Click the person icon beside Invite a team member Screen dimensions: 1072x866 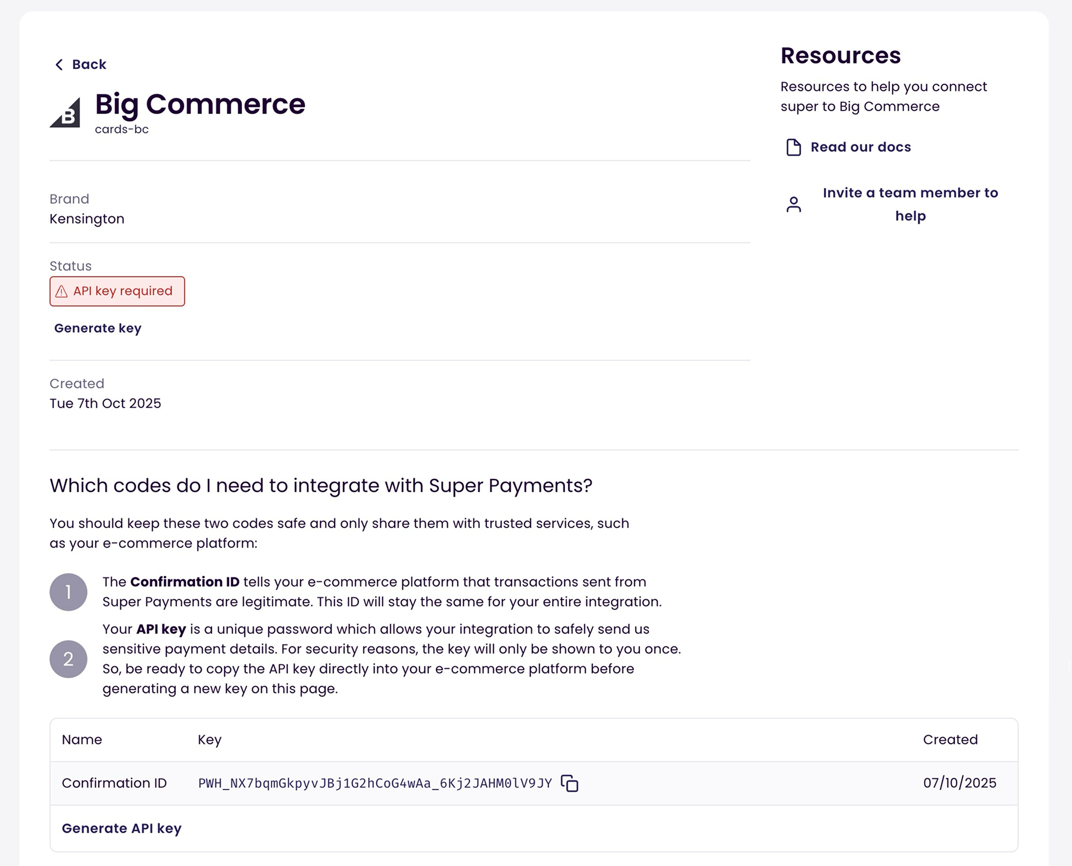click(x=794, y=204)
